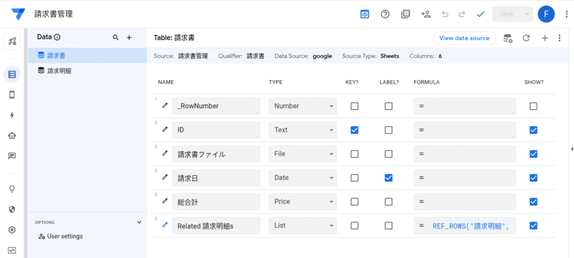
Task: Click the regenerate schema refresh icon
Action: click(x=526, y=38)
